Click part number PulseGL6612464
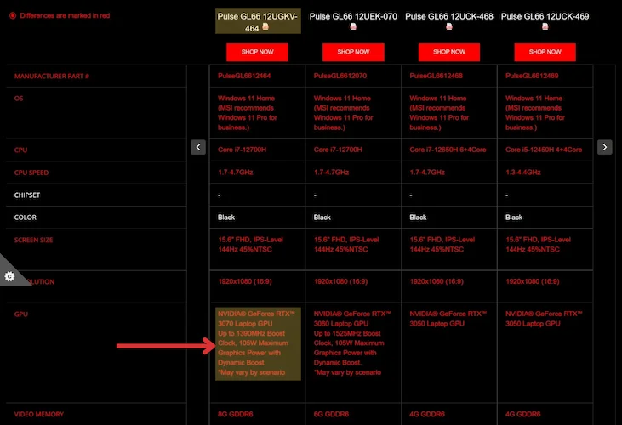The width and height of the screenshot is (622, 425). (x=244, y=76)
